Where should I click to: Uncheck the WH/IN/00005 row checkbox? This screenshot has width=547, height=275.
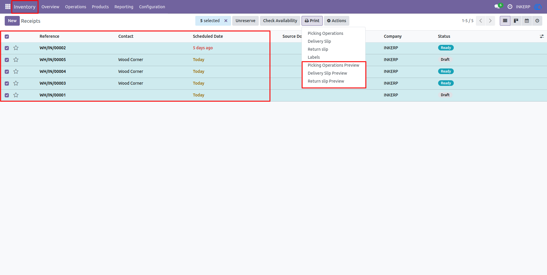click(x=7, y=60)
